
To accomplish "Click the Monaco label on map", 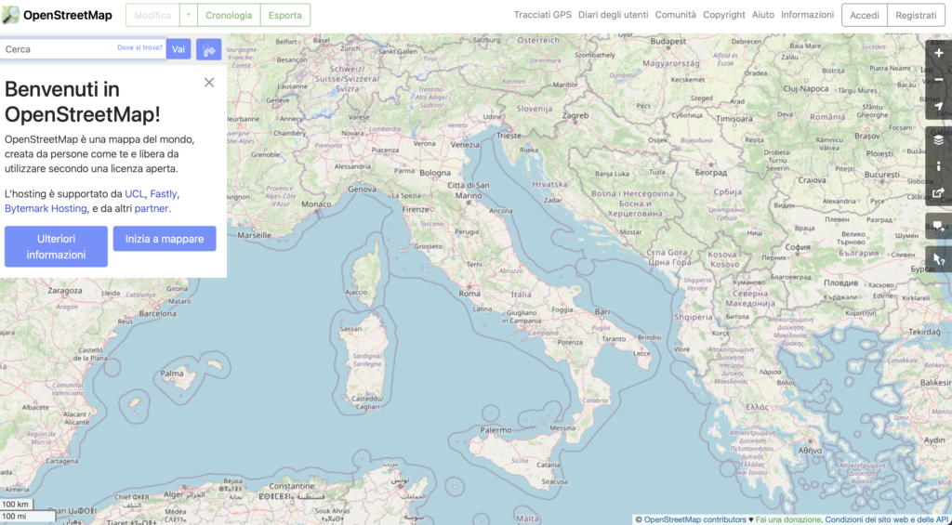I will pos(316,203).
